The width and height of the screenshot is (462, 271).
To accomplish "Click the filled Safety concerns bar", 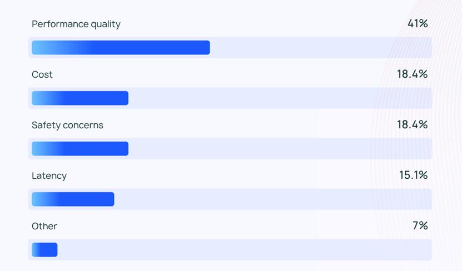I will (x=80, y=149).
